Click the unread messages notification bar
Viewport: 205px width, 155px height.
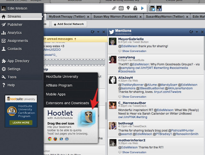pos(76,39)
